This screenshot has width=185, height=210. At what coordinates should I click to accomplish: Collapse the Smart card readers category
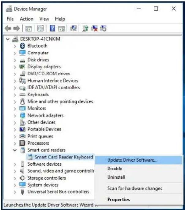(x=15, y=150)
